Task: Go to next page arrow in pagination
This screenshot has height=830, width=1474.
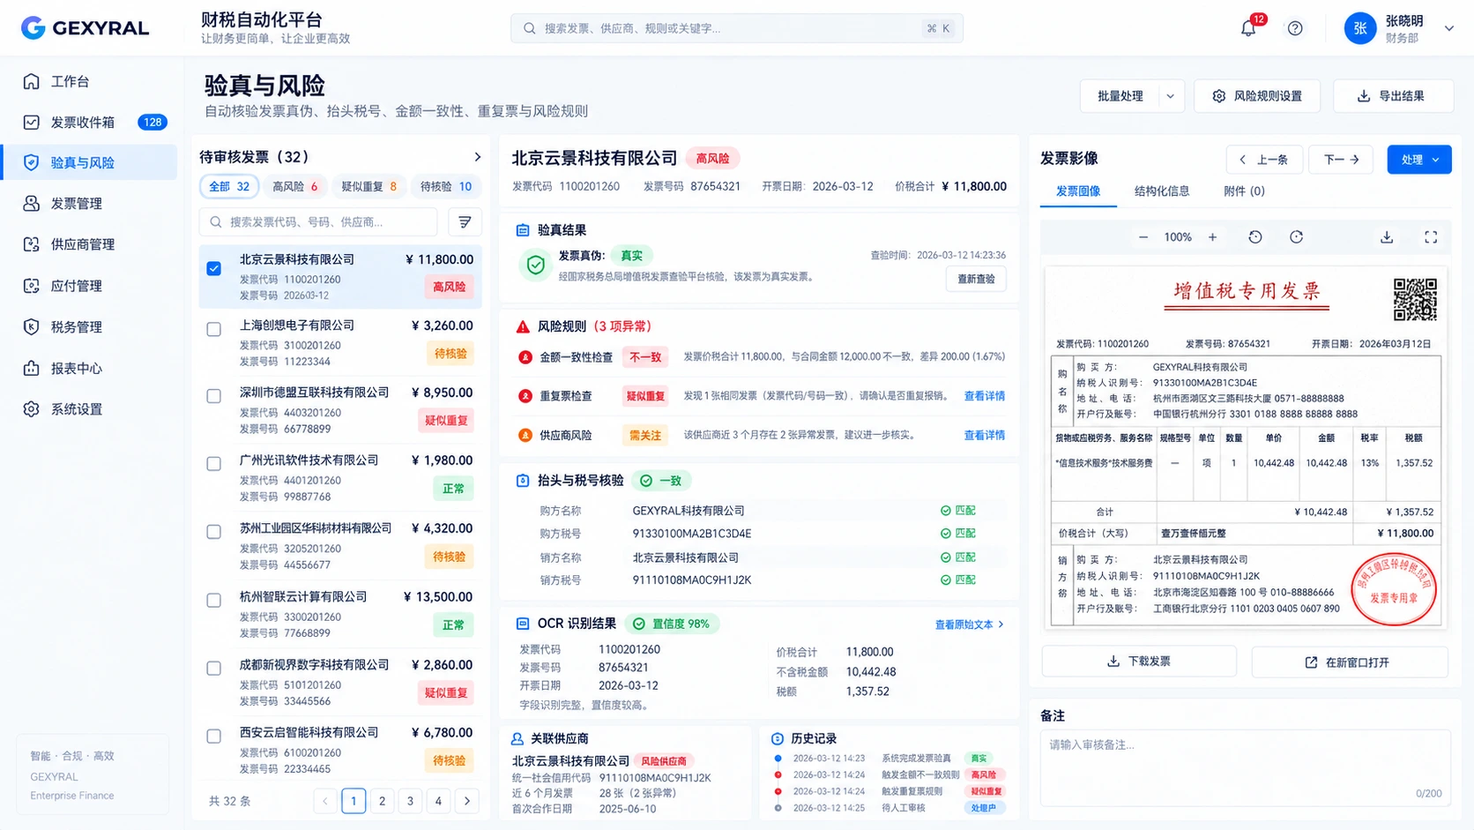Action: [x=467, y=801]
